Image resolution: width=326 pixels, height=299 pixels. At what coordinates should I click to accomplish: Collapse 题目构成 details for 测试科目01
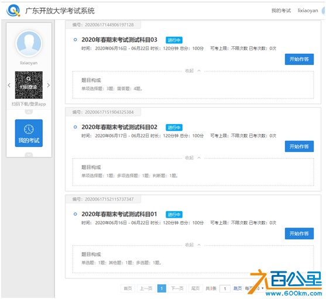point(193,245)
